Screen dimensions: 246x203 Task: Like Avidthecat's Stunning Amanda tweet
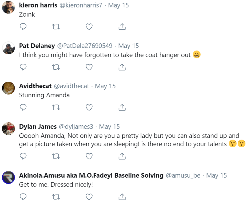pos(89,108)
